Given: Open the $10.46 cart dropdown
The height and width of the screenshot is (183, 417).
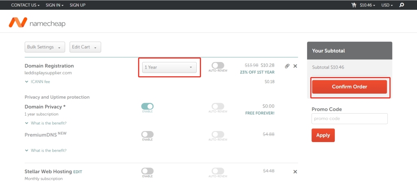Looking at the screenshot, I should tap(367, 5).
